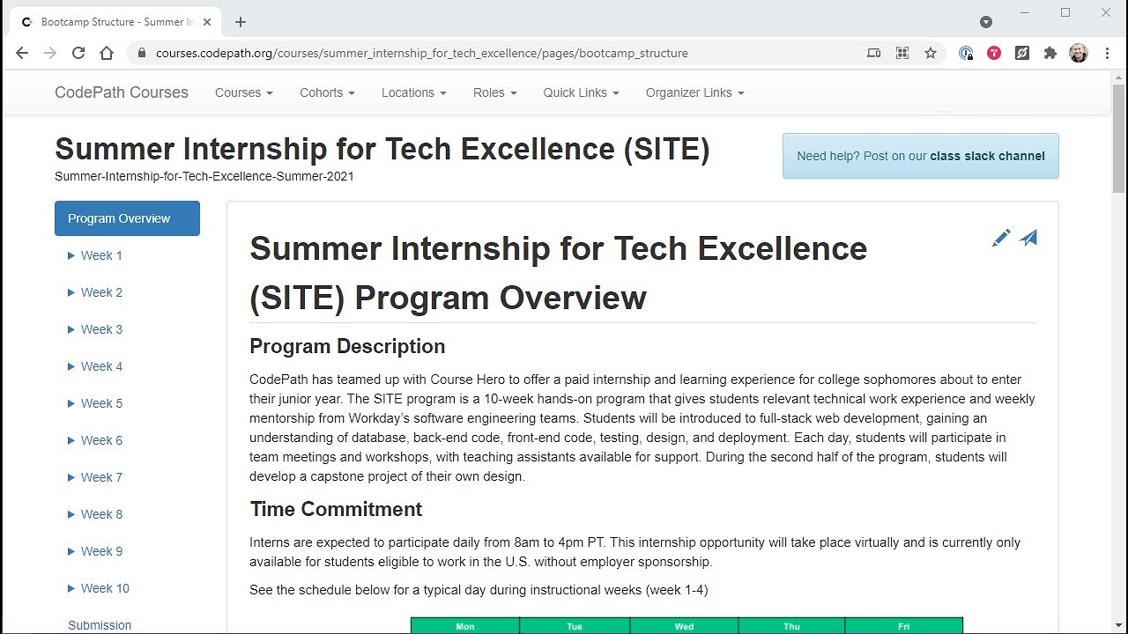The image size is (1128, 634).
Task: Open the Quick Links menu
Action: coord(581,92)
